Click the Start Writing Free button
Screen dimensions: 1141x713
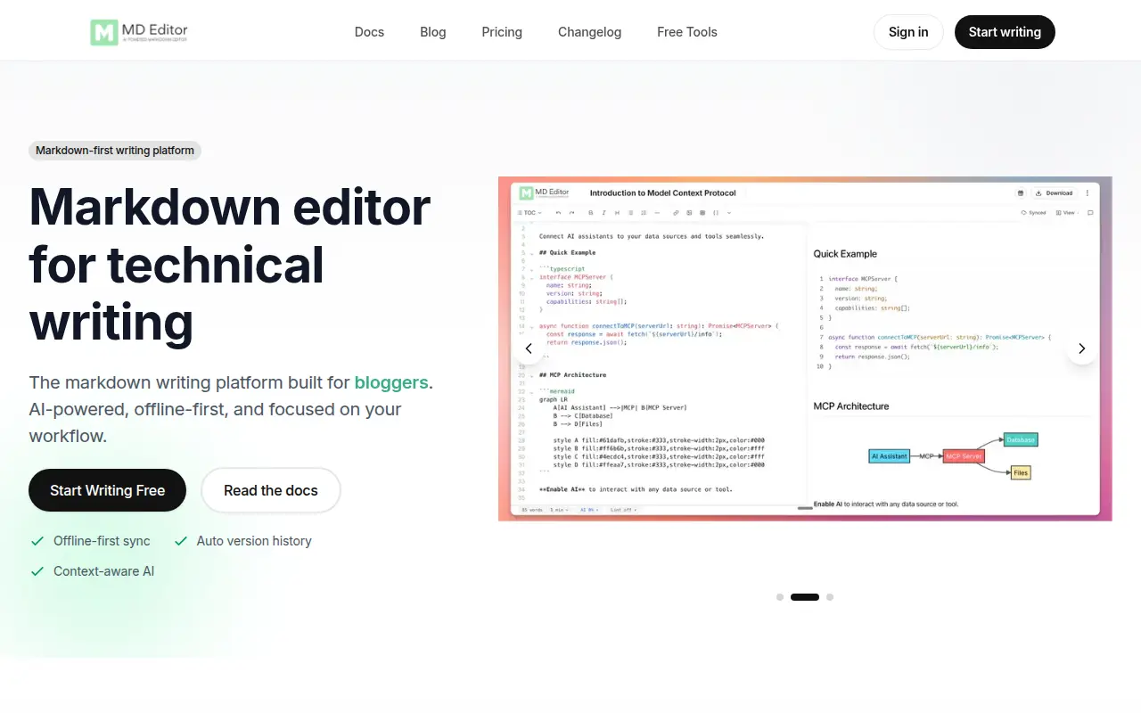(x=107, y=490)
